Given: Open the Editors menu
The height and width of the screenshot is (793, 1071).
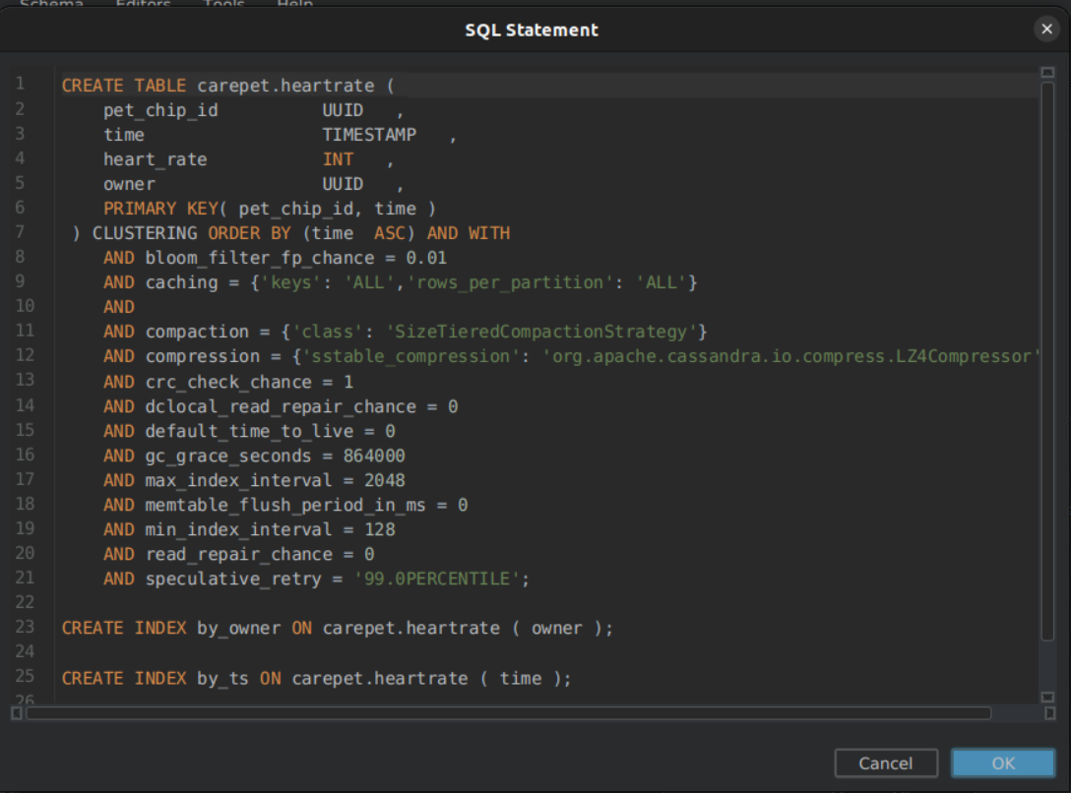Looking at the screenshot, I should [144, 3].
